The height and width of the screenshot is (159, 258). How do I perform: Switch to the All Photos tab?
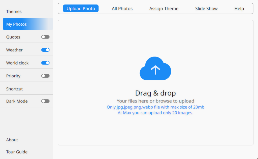[122, 9]
